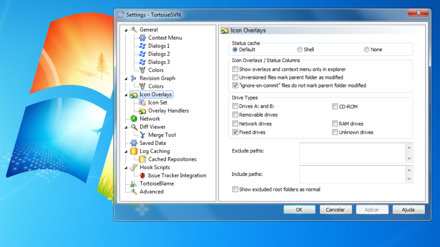Select None status cache option
The image size is (440, 247).
366,49
